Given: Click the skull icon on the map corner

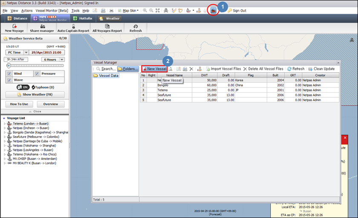Looking at the screenshot, I should 352,40.
